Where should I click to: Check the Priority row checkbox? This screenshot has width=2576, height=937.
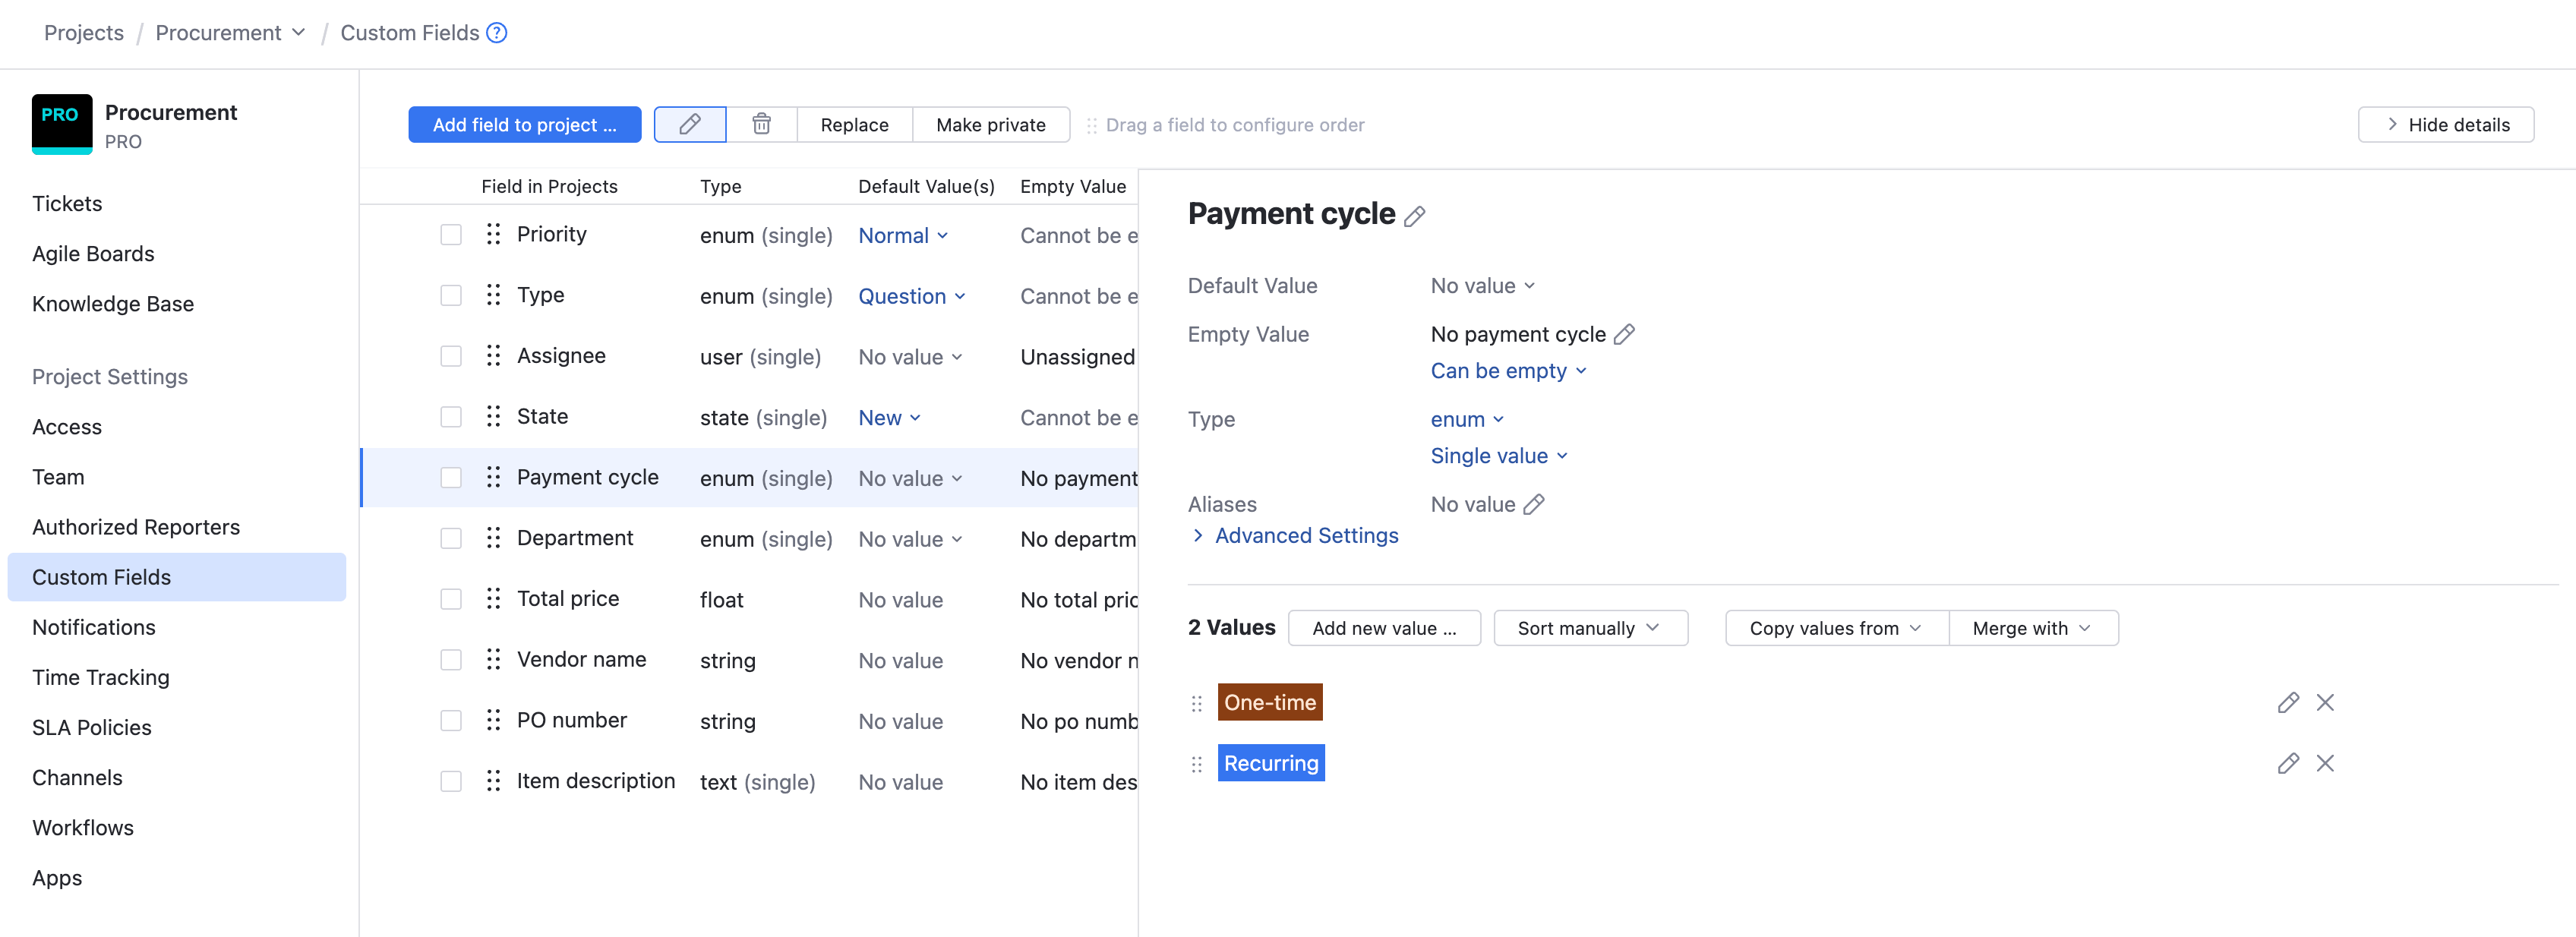450,233
